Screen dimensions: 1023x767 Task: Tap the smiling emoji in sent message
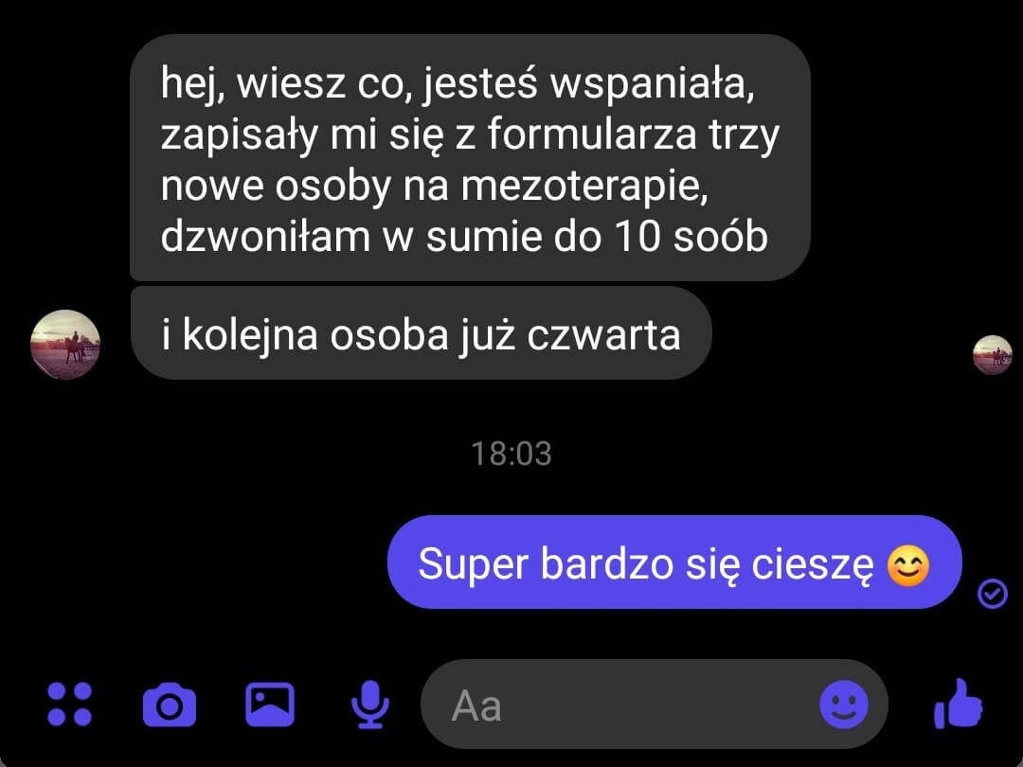pyautogui.click(x=908, y=564)
